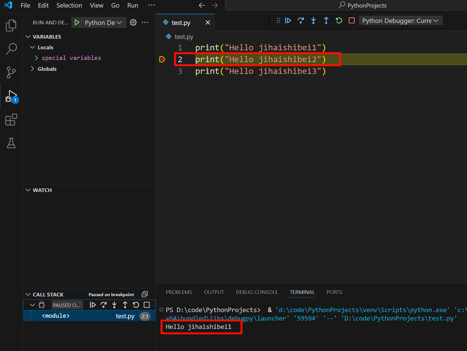The height and width of the screenshot is (351, 467).
Task: Open Source Control view
Action: point(11,72)
